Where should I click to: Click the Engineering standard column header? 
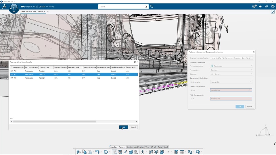89,67
